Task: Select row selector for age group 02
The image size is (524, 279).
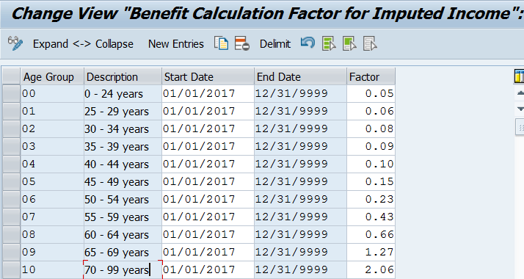Action: point(11,129)
